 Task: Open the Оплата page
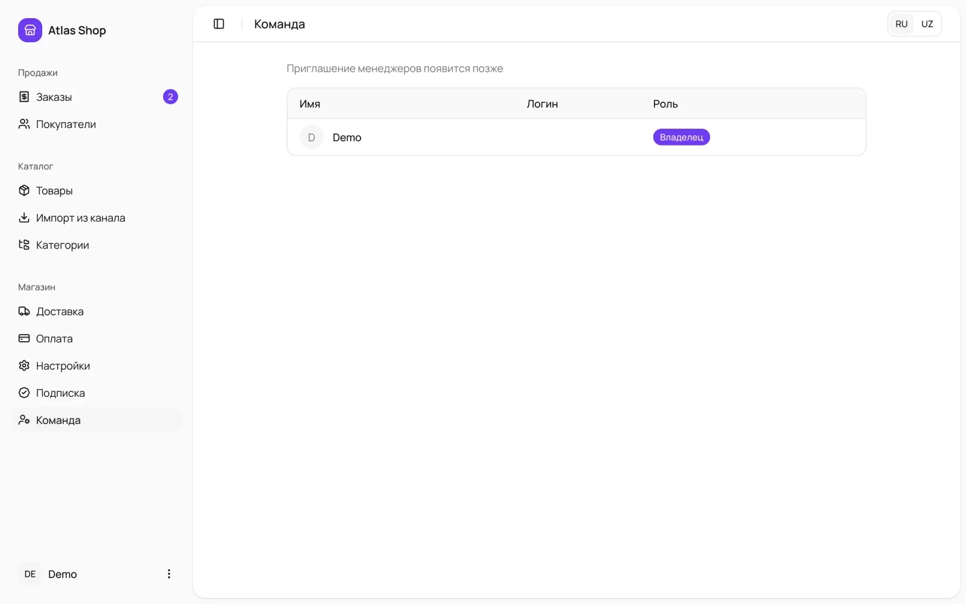pyautogui.click(x=97, y=338)
